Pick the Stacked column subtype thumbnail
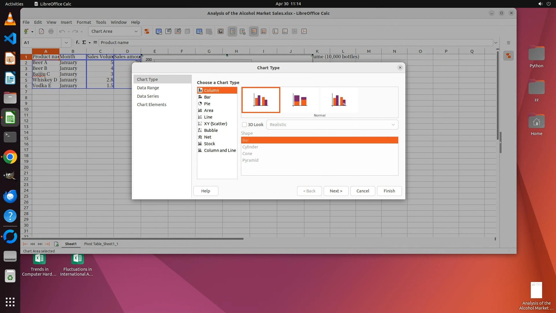556x313 pixels. point(300,100)
